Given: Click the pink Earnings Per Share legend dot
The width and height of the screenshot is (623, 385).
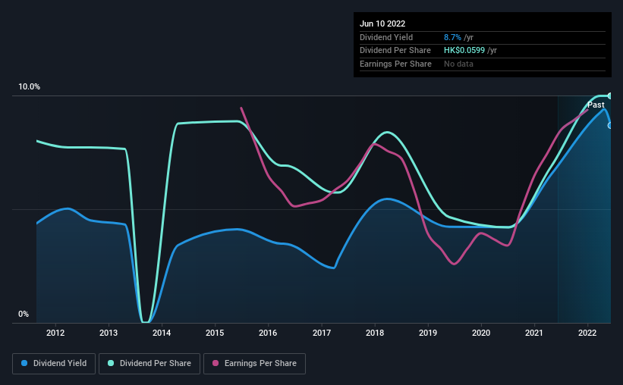Looking at the screenshot, I should point(216,363).
